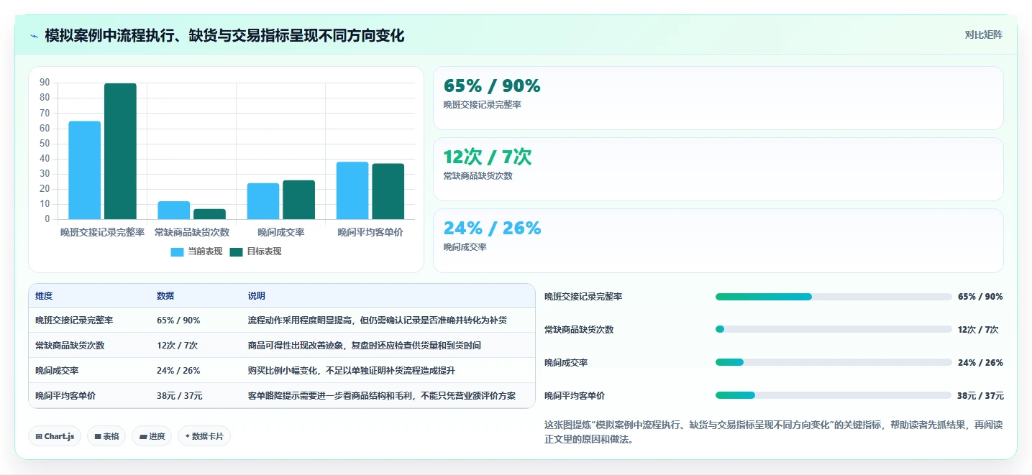Click the description starting 客单略降提示
1032x475 pixels.
pyautogui.click(x=382, y=396)
